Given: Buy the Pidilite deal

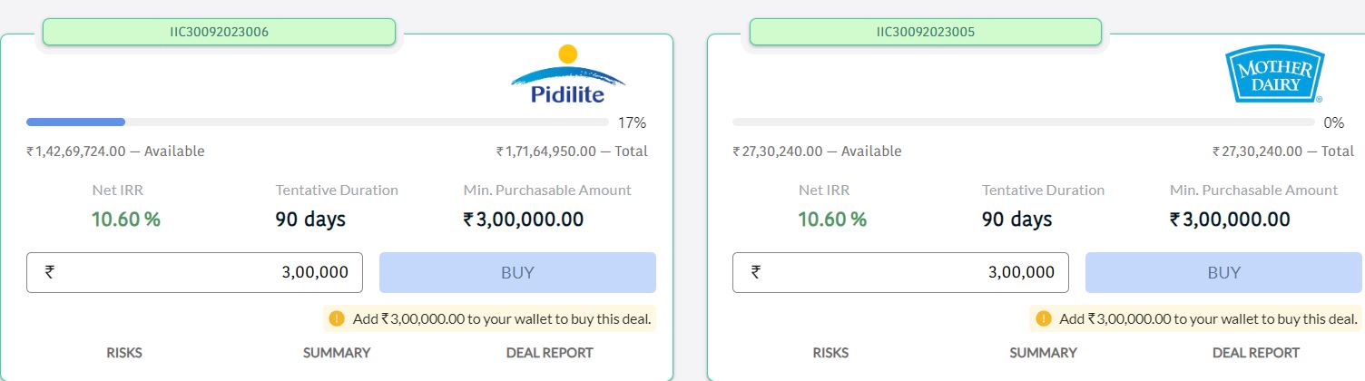Looking at the screenshot, I should 517,272.
